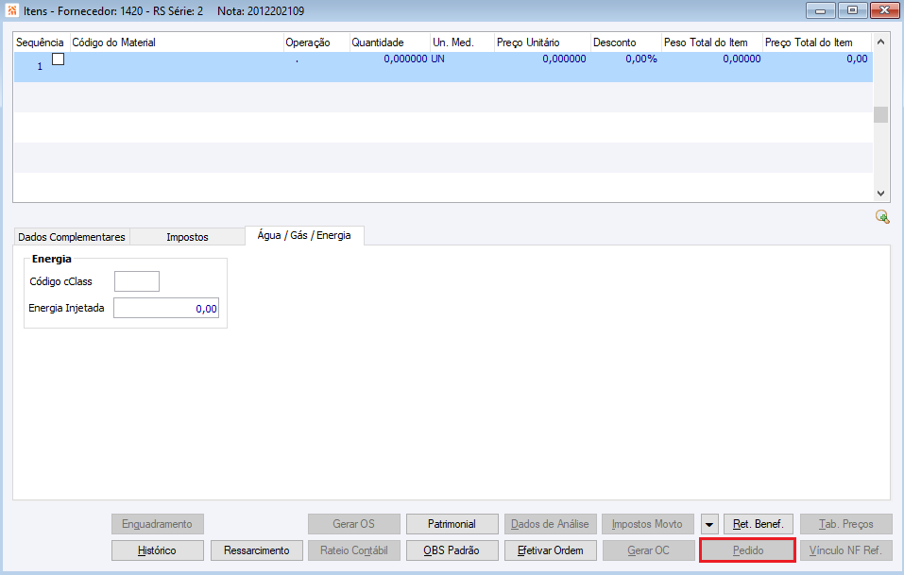The image size is (904, 575).
Task: Click the Pedido button
Action: [748, 550]
